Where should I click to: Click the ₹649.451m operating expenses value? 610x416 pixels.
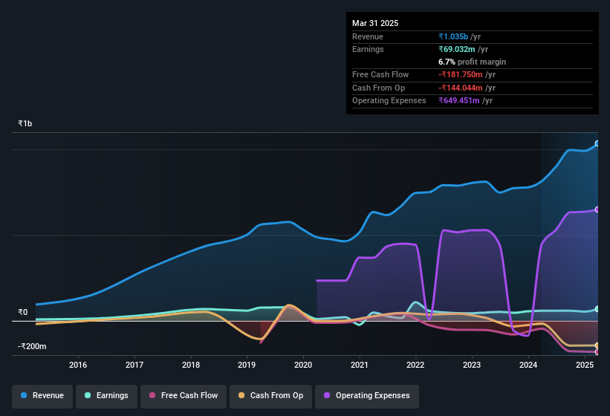point(459,101)
